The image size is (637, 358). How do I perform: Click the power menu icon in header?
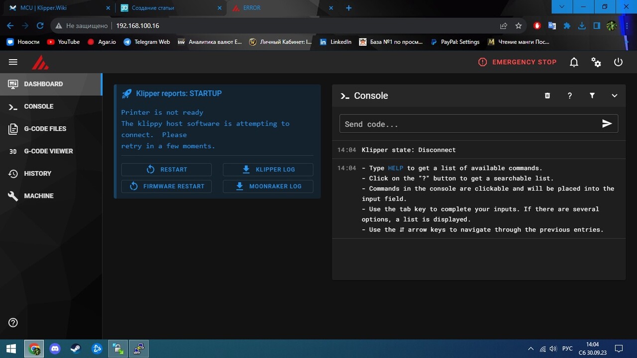618,62
